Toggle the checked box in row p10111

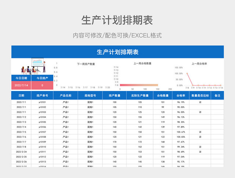coord(200,152)
